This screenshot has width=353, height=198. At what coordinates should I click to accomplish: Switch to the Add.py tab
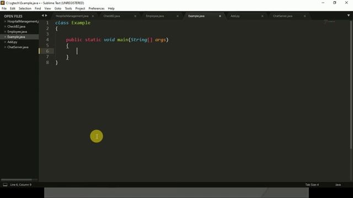235,16
